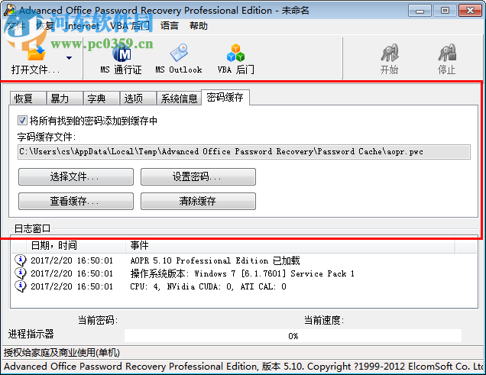The image size is (486, 375).
Task: Click the 当前速度 label
Action: [324, 320]
